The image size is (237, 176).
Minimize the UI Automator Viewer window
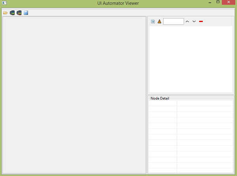tap(210, 2)
